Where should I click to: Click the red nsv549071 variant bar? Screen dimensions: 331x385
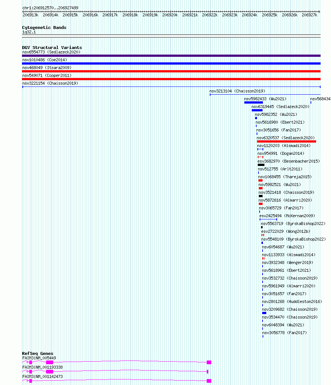[x=171, y=79]
